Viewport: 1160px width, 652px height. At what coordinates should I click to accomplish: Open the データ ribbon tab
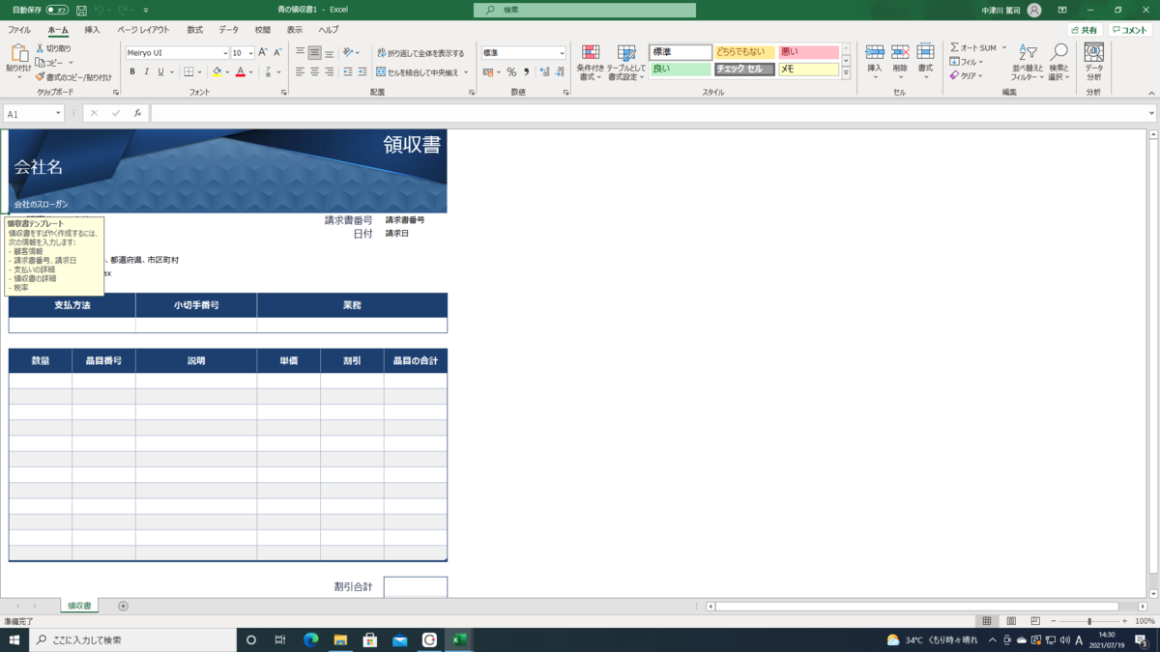tap(228, 30)
